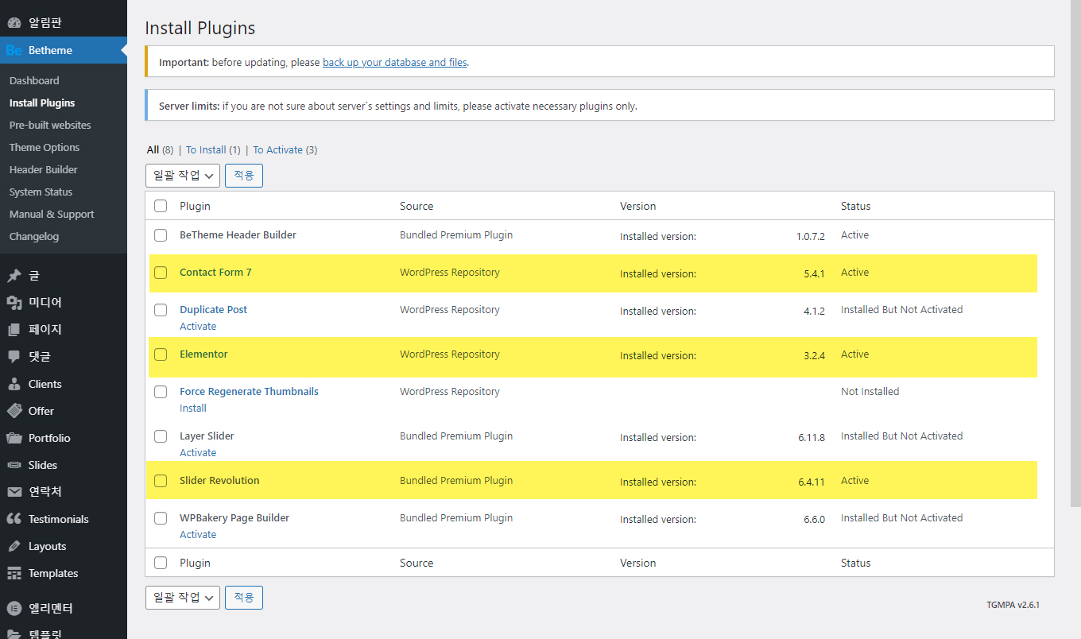Click the person icon beside Clients

[14, 384]
